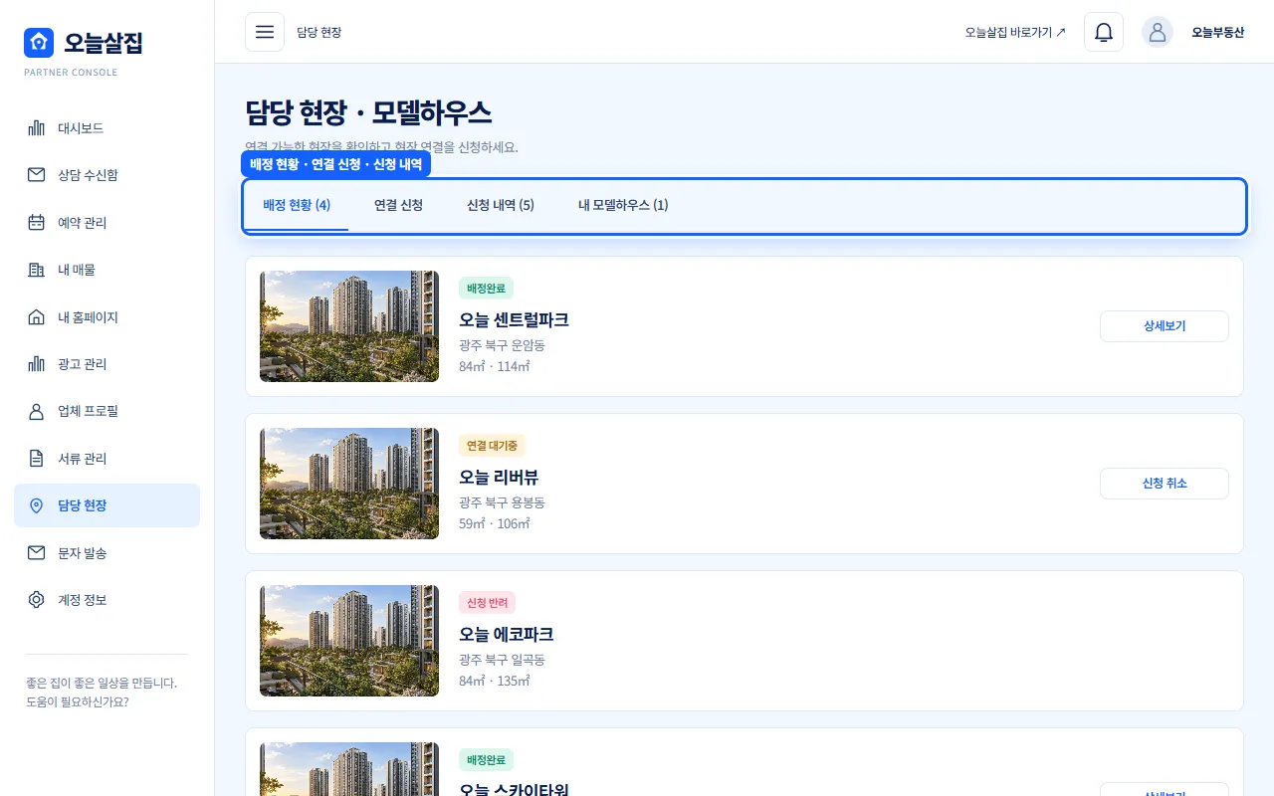The width and height of the screenshot is (1274, 796).
Task: Open 대시보드 via its chart icon
Action: [37, 128]
